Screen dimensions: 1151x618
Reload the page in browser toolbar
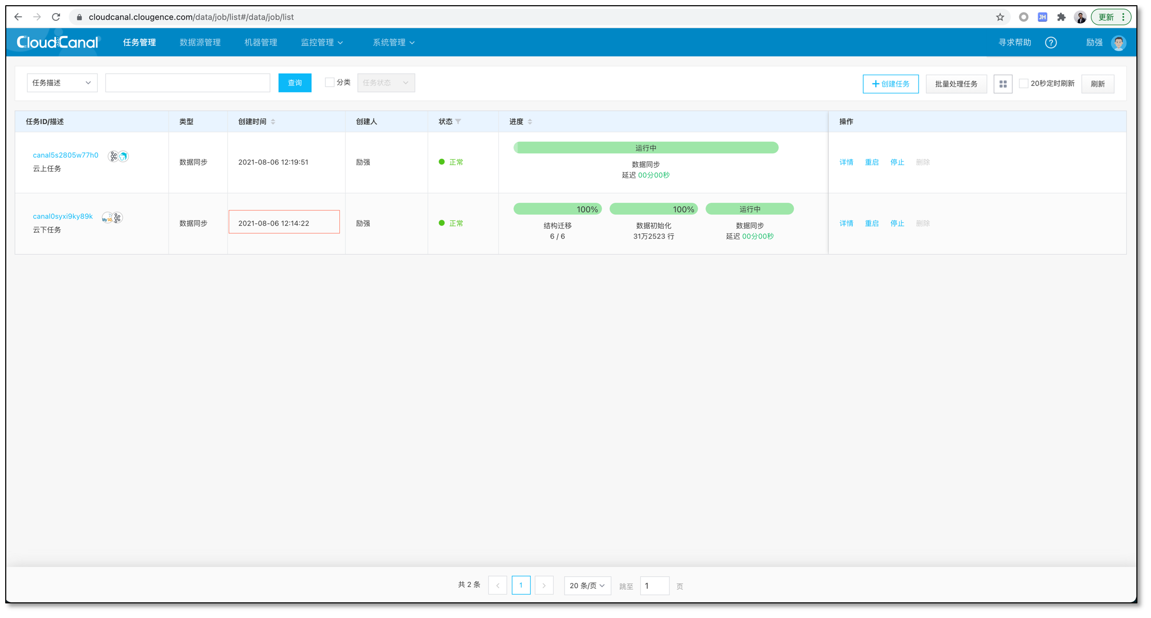(56, 17)
